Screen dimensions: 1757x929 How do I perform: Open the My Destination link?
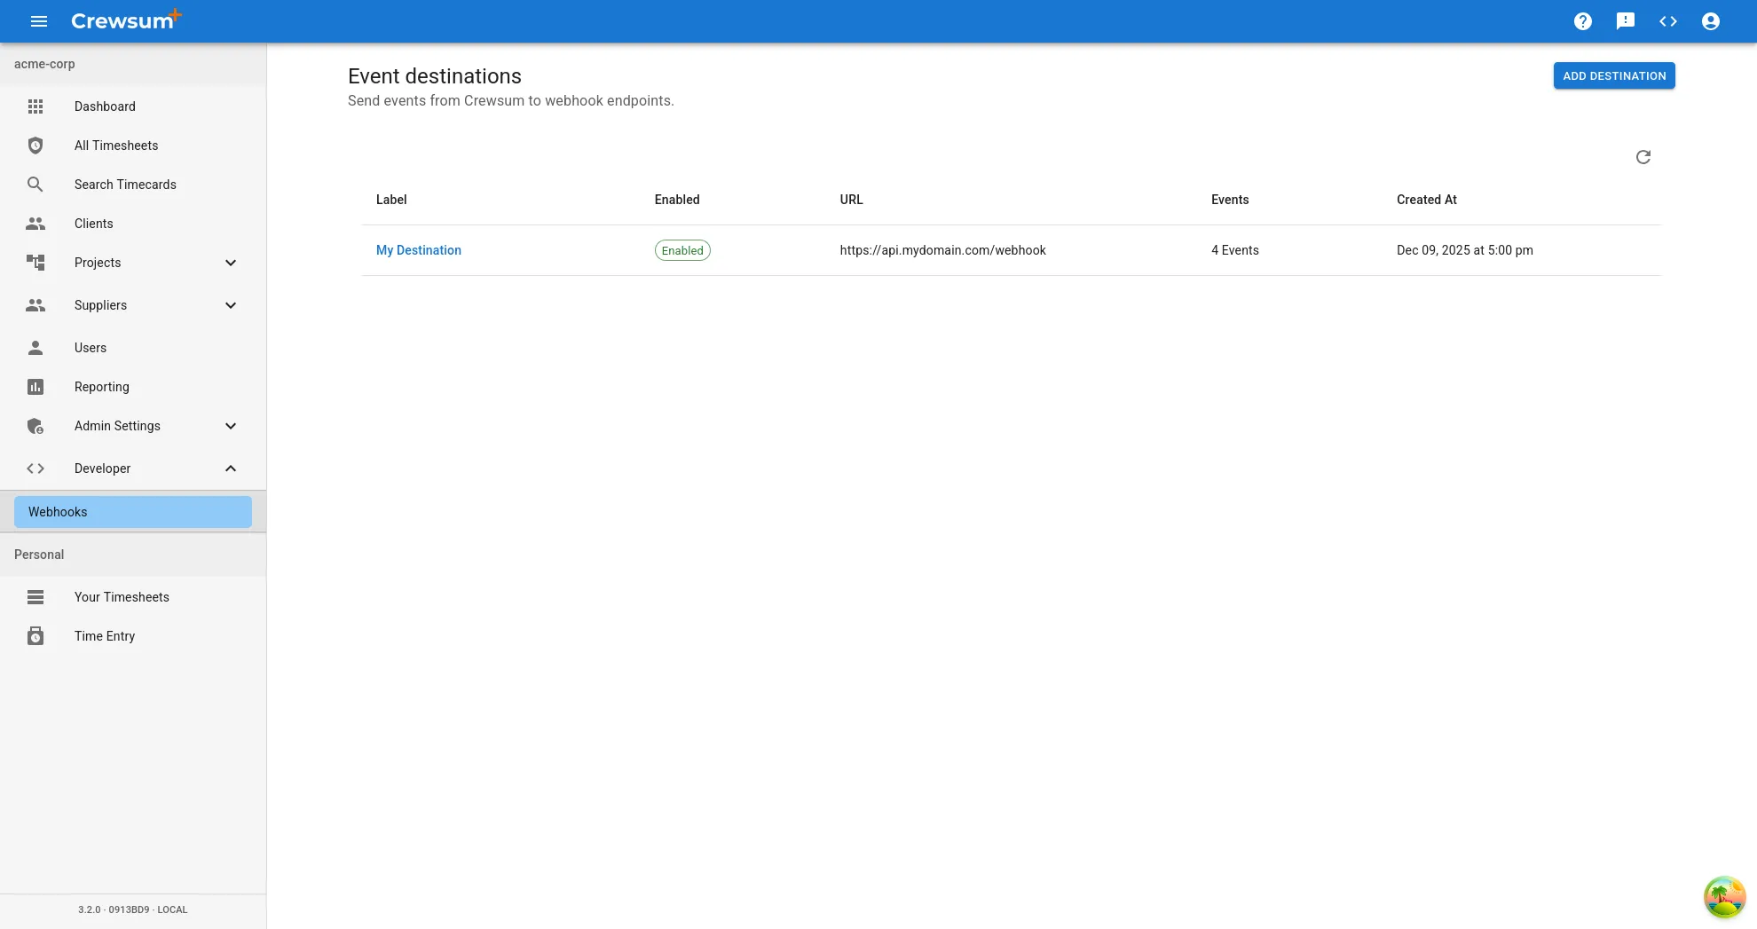[x=419, y=250]
